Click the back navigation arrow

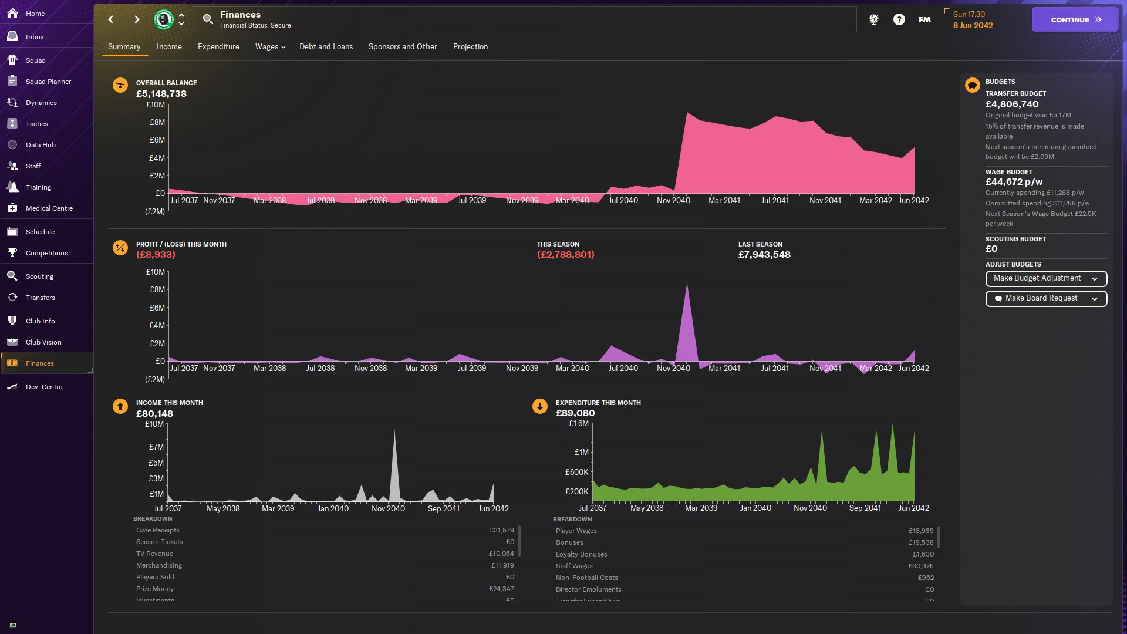click(110, 19)
